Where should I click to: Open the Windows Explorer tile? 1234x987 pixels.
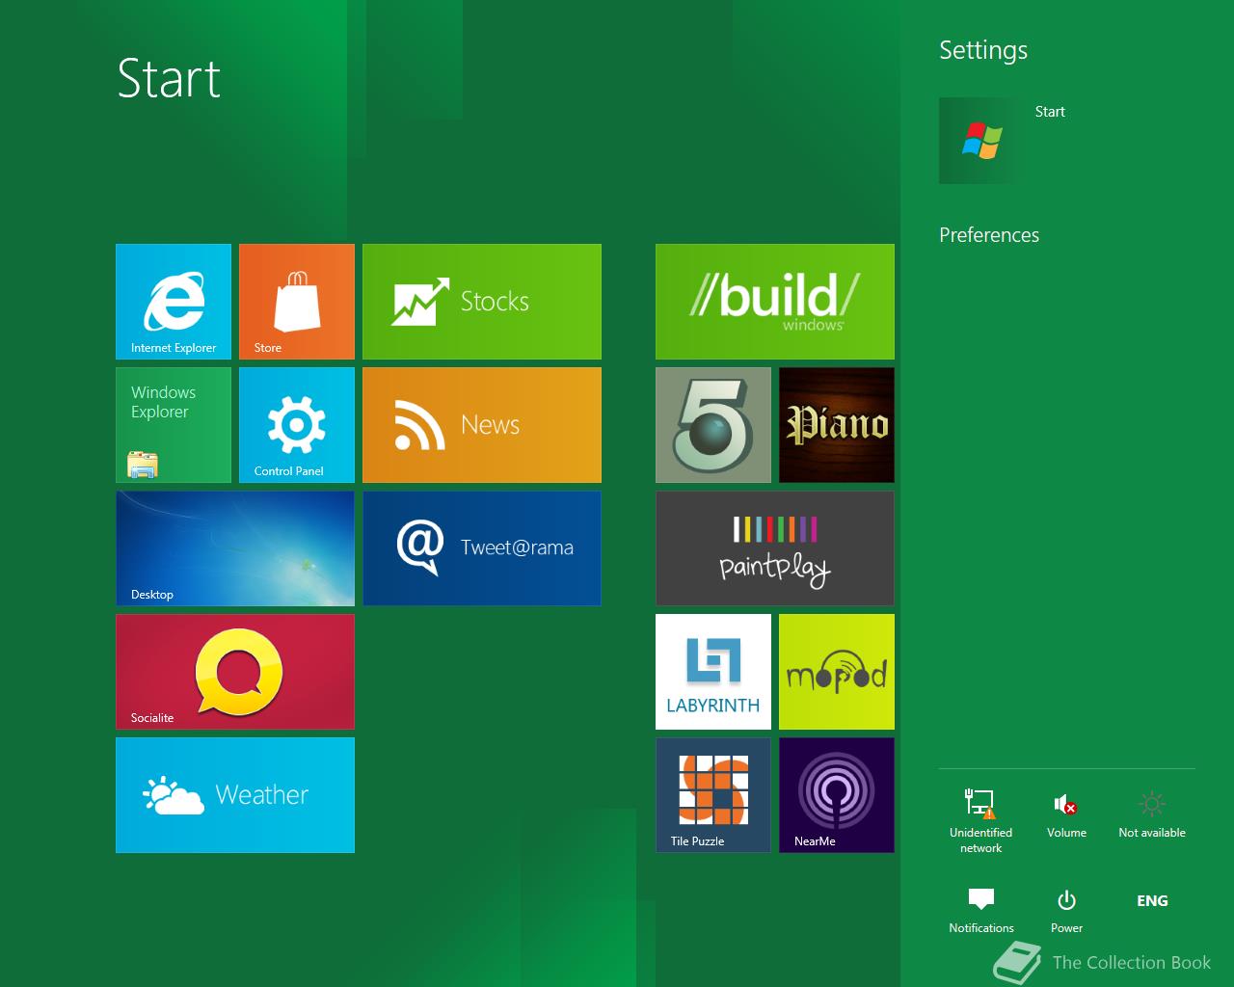[174, 425]
